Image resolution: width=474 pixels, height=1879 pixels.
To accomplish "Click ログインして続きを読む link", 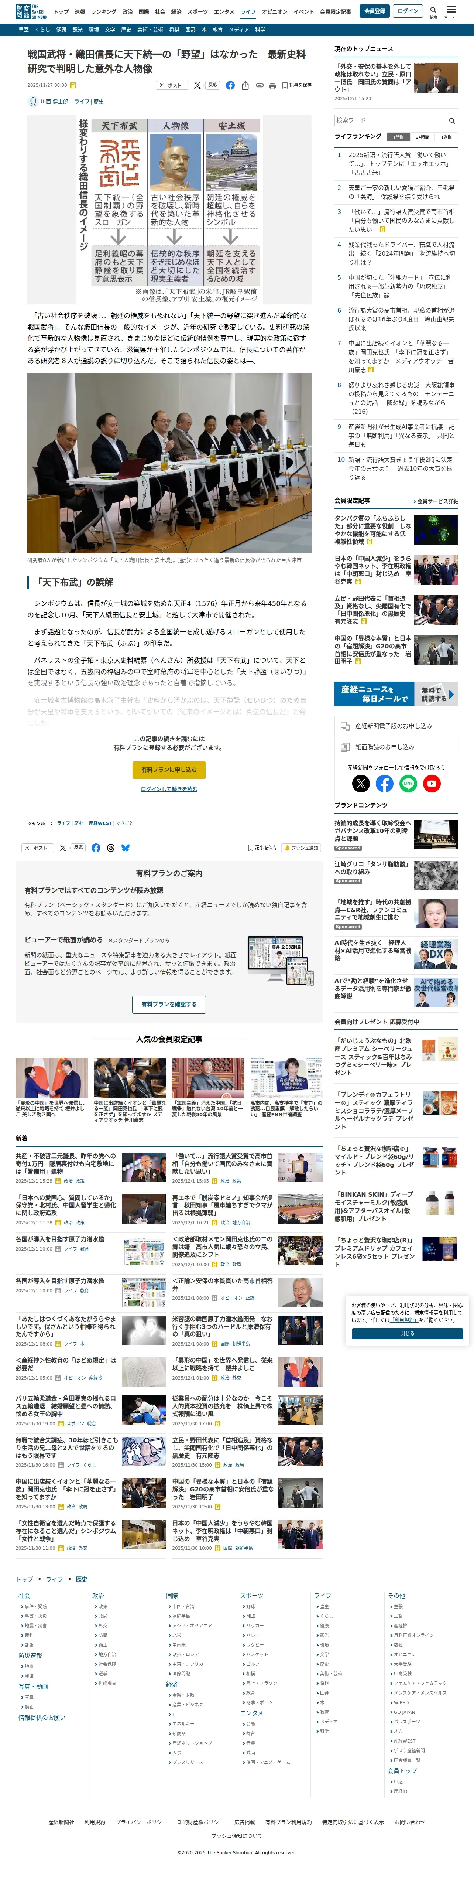I will point(169,789).
